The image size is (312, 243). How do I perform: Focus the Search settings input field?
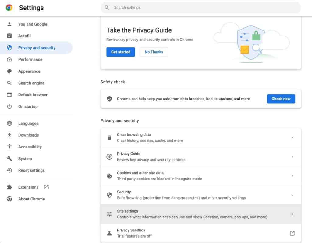[201, 8]
